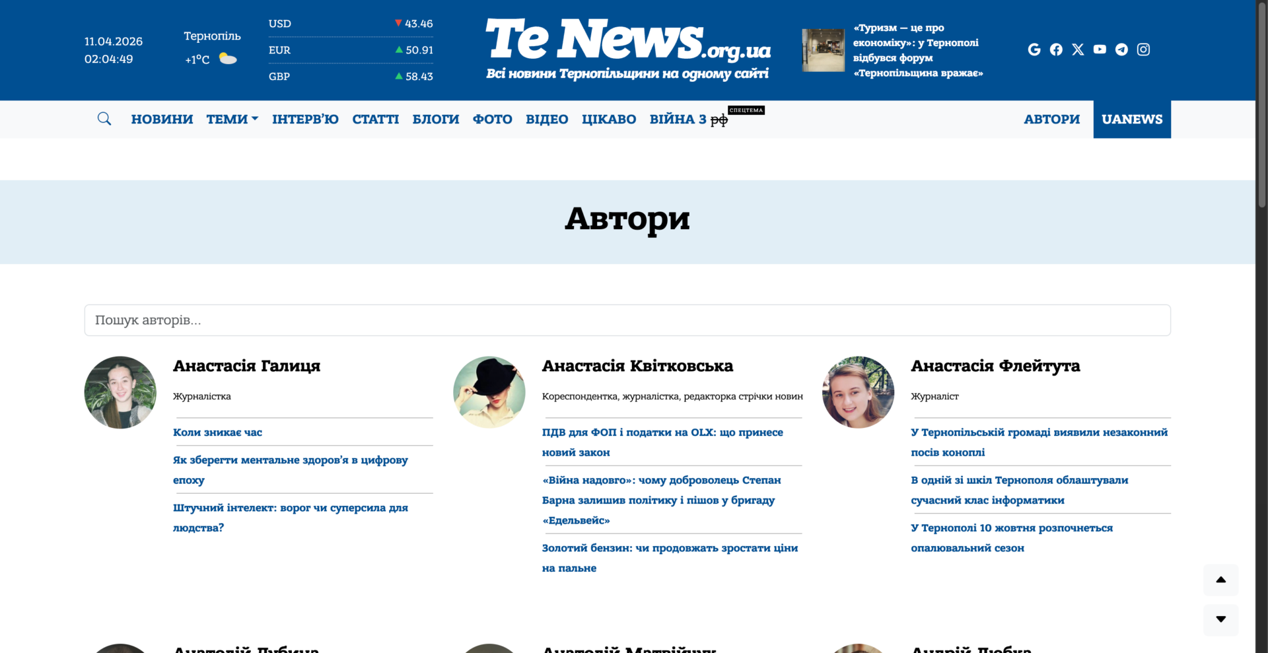Click the scroll-down arrow button
Screen dimensions: 1268x653
click(1220, 619)
